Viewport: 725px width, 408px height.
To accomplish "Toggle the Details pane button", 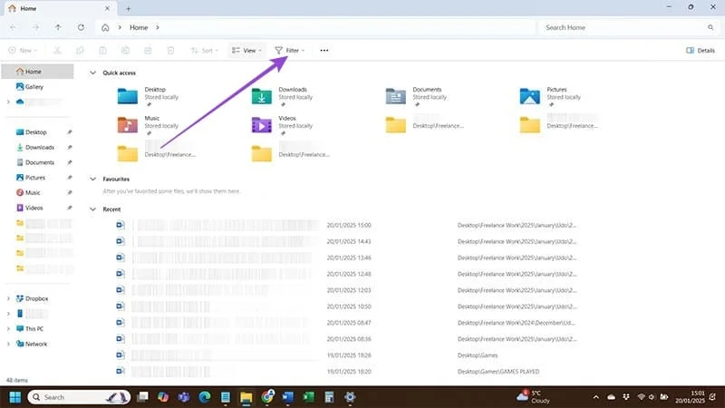I will point(701,51).
